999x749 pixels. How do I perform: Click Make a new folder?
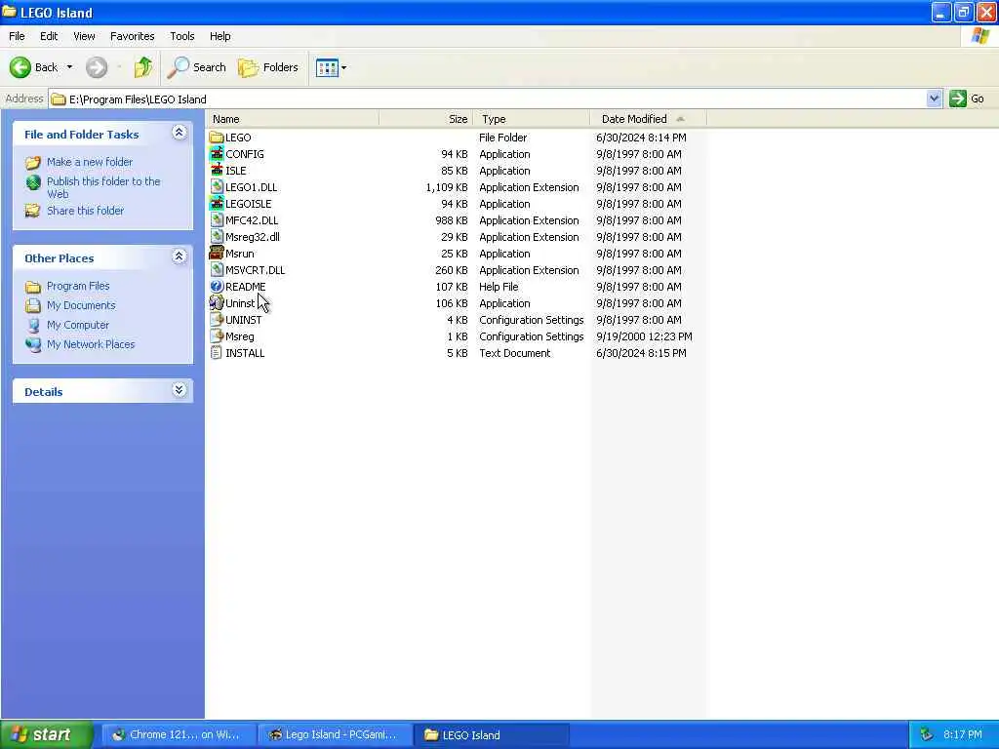coord(90,163)
